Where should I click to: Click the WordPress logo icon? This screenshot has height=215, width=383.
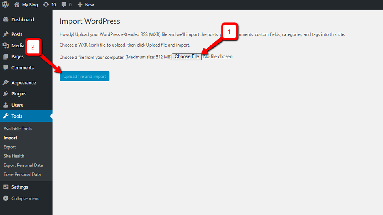point(6,4)
